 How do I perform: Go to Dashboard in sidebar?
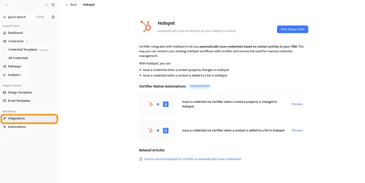[x=15, y=33]
